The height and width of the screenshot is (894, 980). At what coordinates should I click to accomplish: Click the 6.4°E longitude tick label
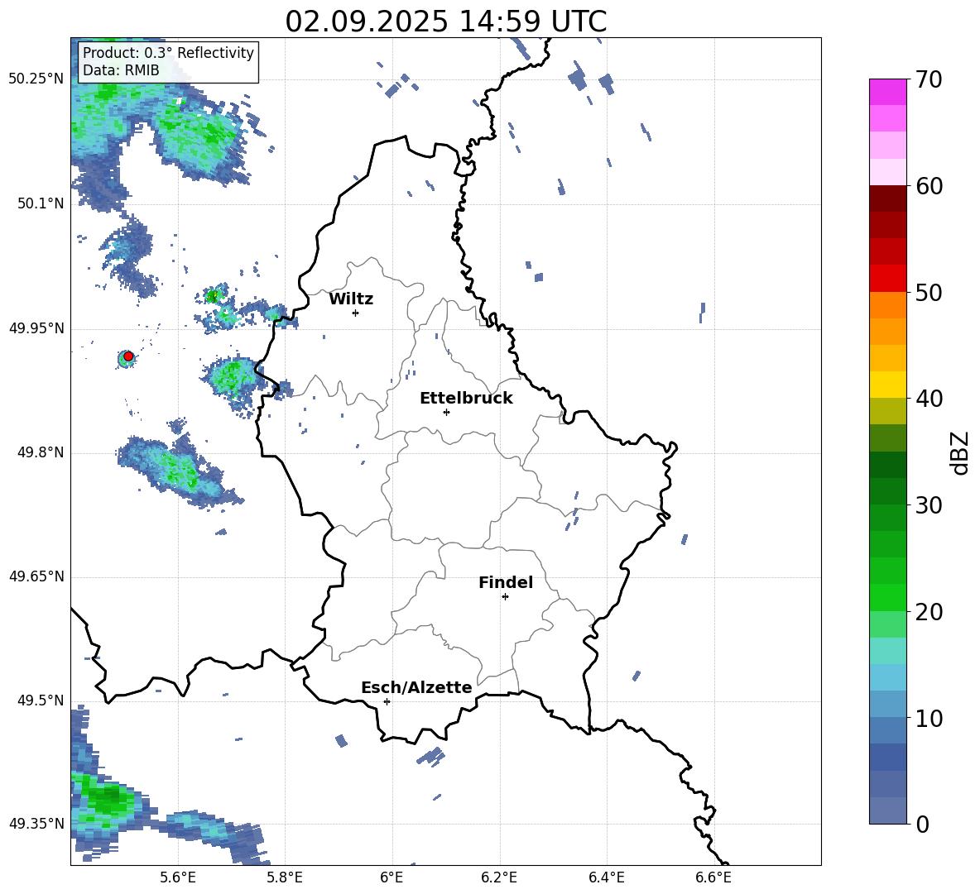(606, 878)
